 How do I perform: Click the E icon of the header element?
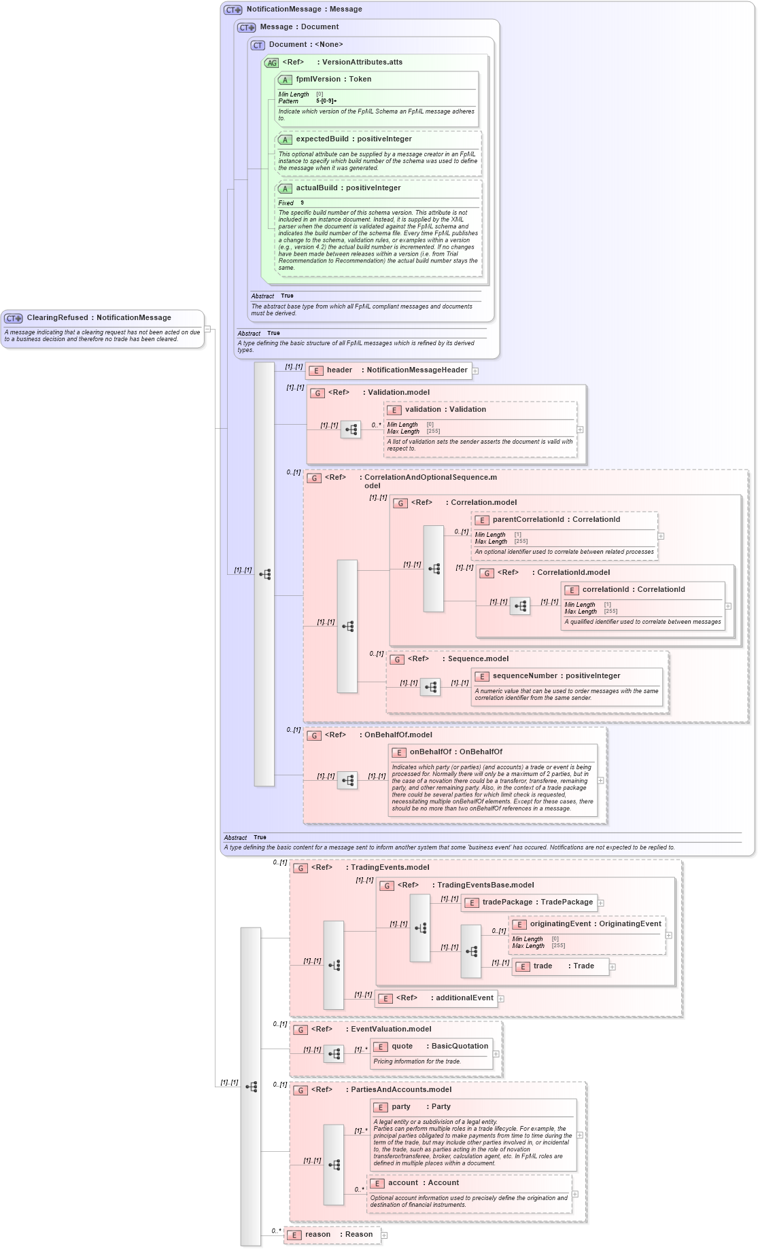(316, 371)
